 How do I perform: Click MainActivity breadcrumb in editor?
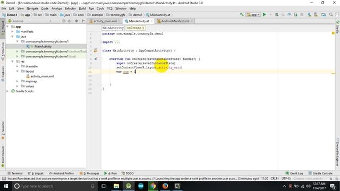[113, 28]
